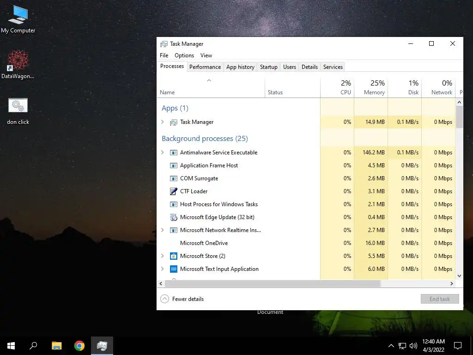473x355 pixels.
Task: Open File Explorer from the taskbar
Action: point(56,346)
